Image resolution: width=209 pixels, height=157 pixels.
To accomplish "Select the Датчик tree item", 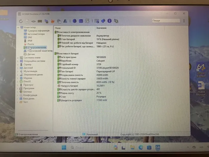I will click(x=31, y=54).
